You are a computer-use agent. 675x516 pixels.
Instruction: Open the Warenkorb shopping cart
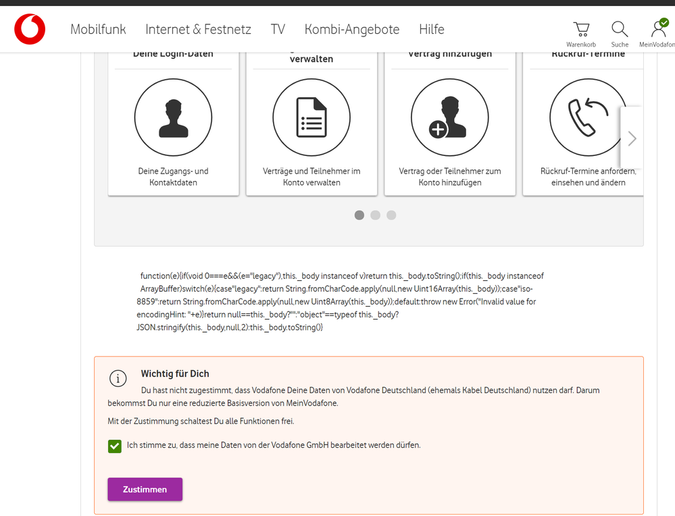[581, 30]
